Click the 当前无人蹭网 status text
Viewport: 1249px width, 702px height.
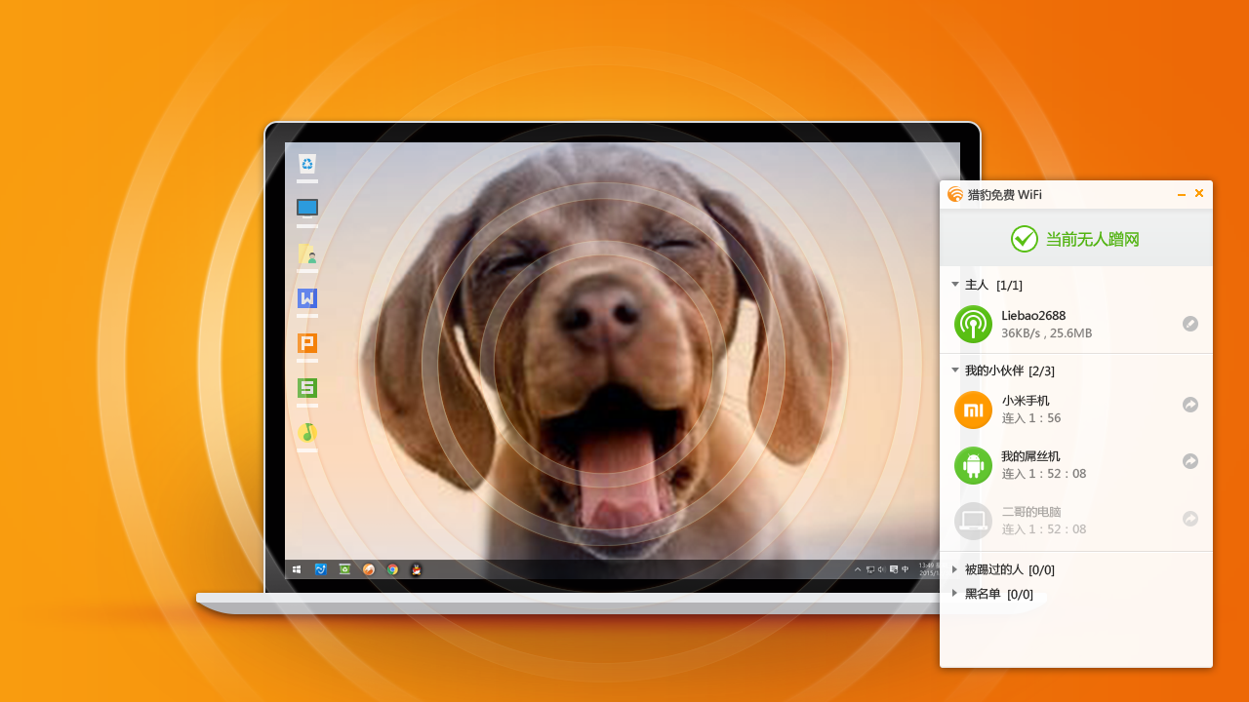tap(1093, 239)
